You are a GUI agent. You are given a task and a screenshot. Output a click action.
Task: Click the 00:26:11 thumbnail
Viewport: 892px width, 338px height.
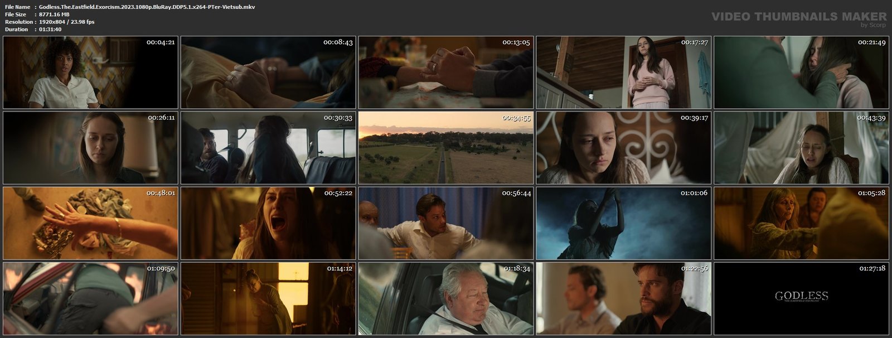(x=90, y=148)
